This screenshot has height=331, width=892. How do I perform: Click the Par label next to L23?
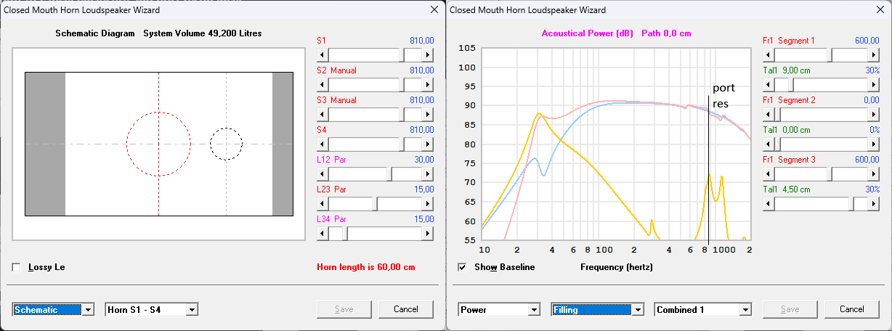coord(340,189)
